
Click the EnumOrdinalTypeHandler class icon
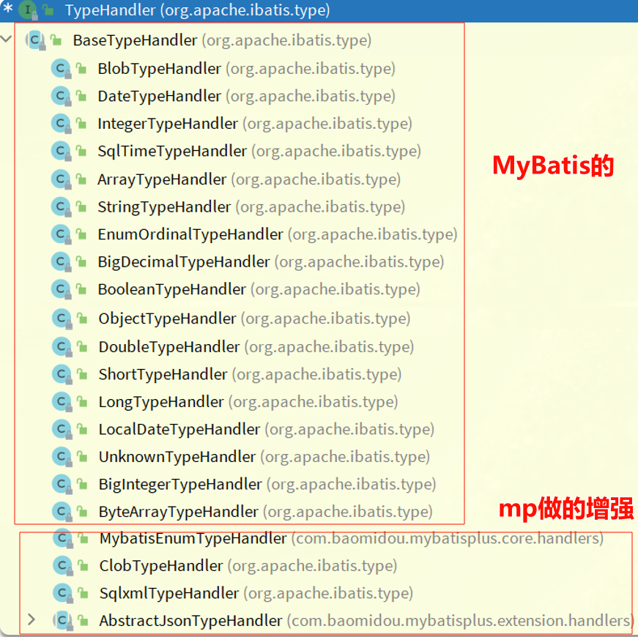coord(61,234)
